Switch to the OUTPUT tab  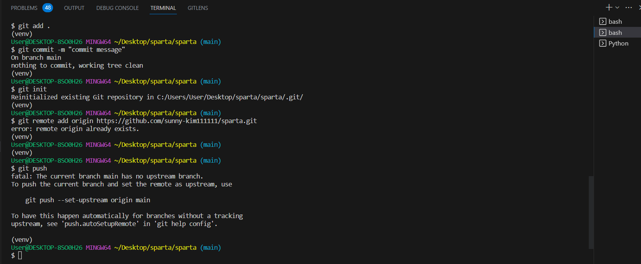tap(74, 8)
